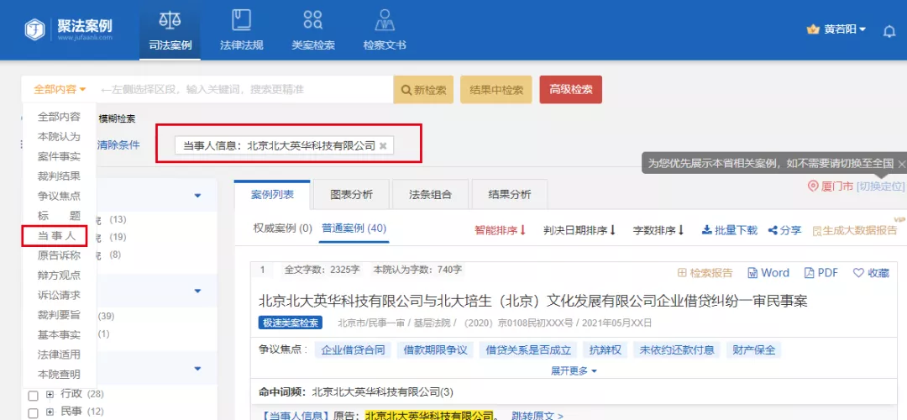Select 原告诉称 in the dropdown list
Viewport: 907px width, 420px height.
59,255
